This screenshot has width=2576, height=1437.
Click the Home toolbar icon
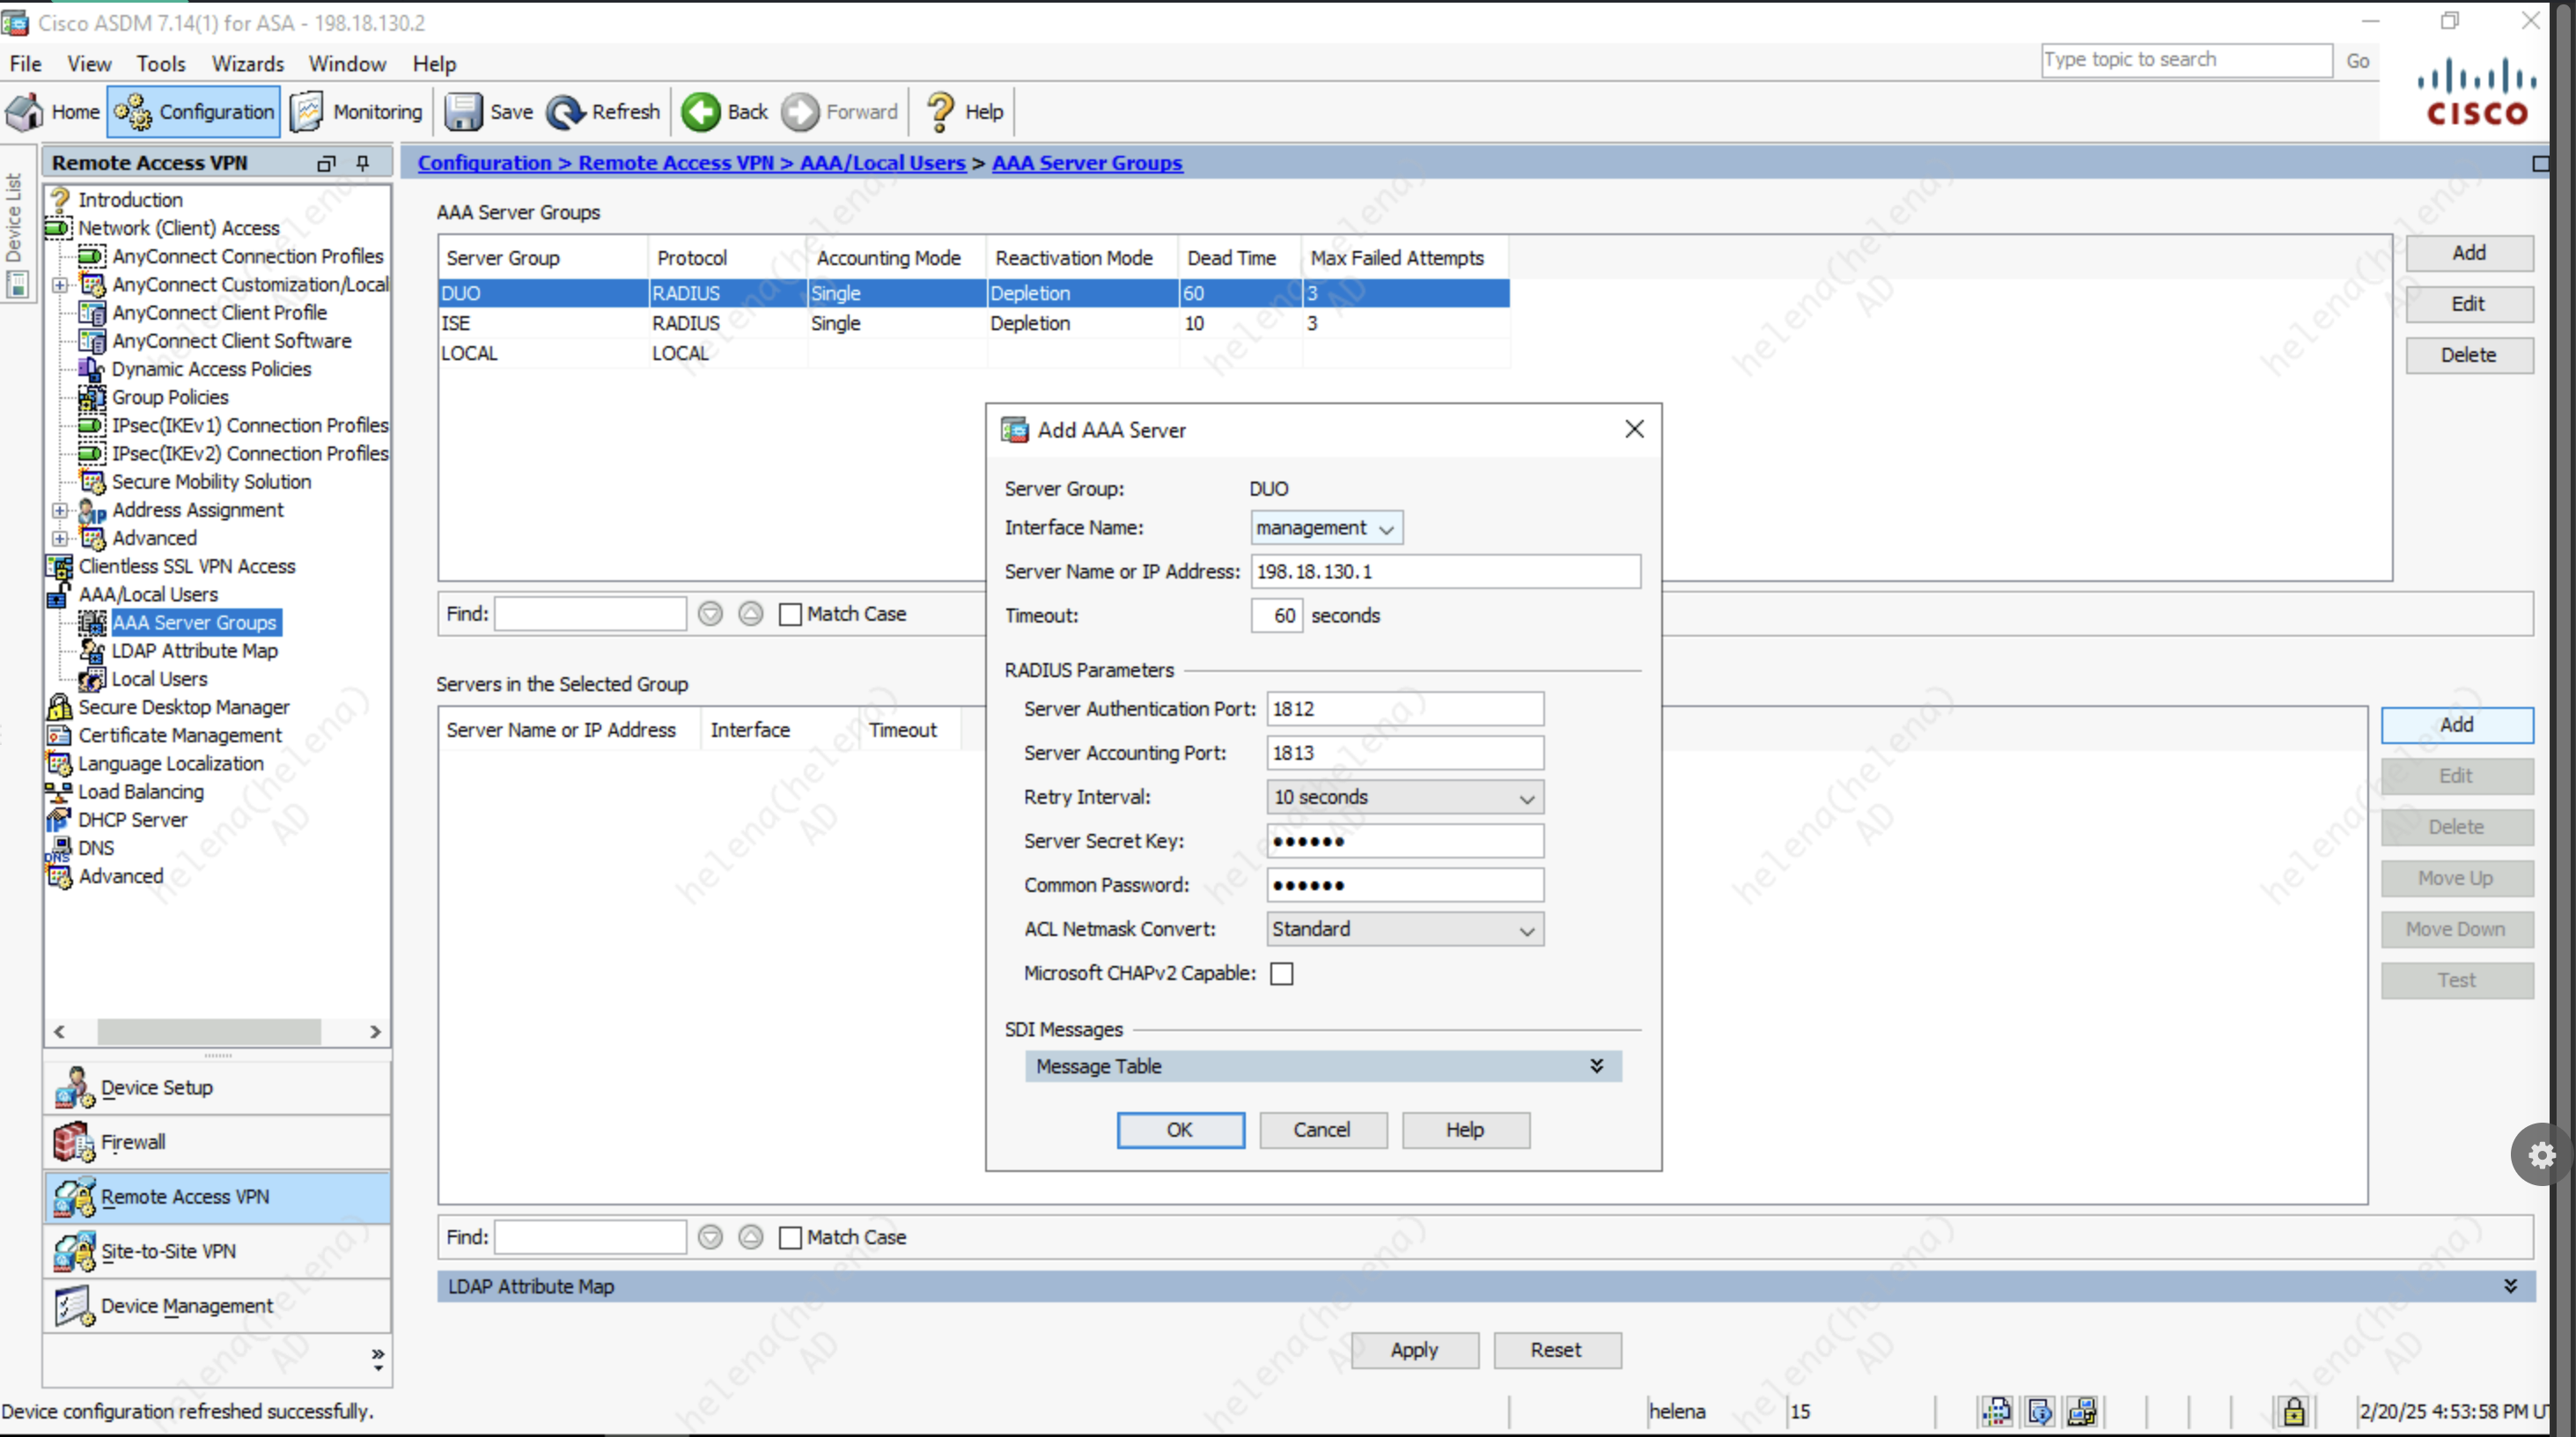[26, 112]
